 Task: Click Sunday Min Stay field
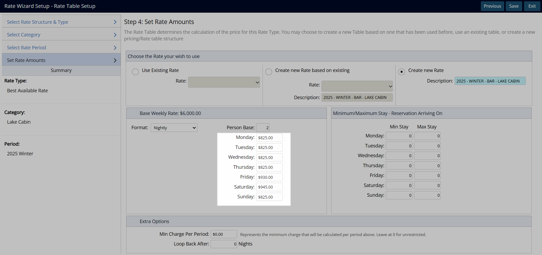[x=399, y=195]
